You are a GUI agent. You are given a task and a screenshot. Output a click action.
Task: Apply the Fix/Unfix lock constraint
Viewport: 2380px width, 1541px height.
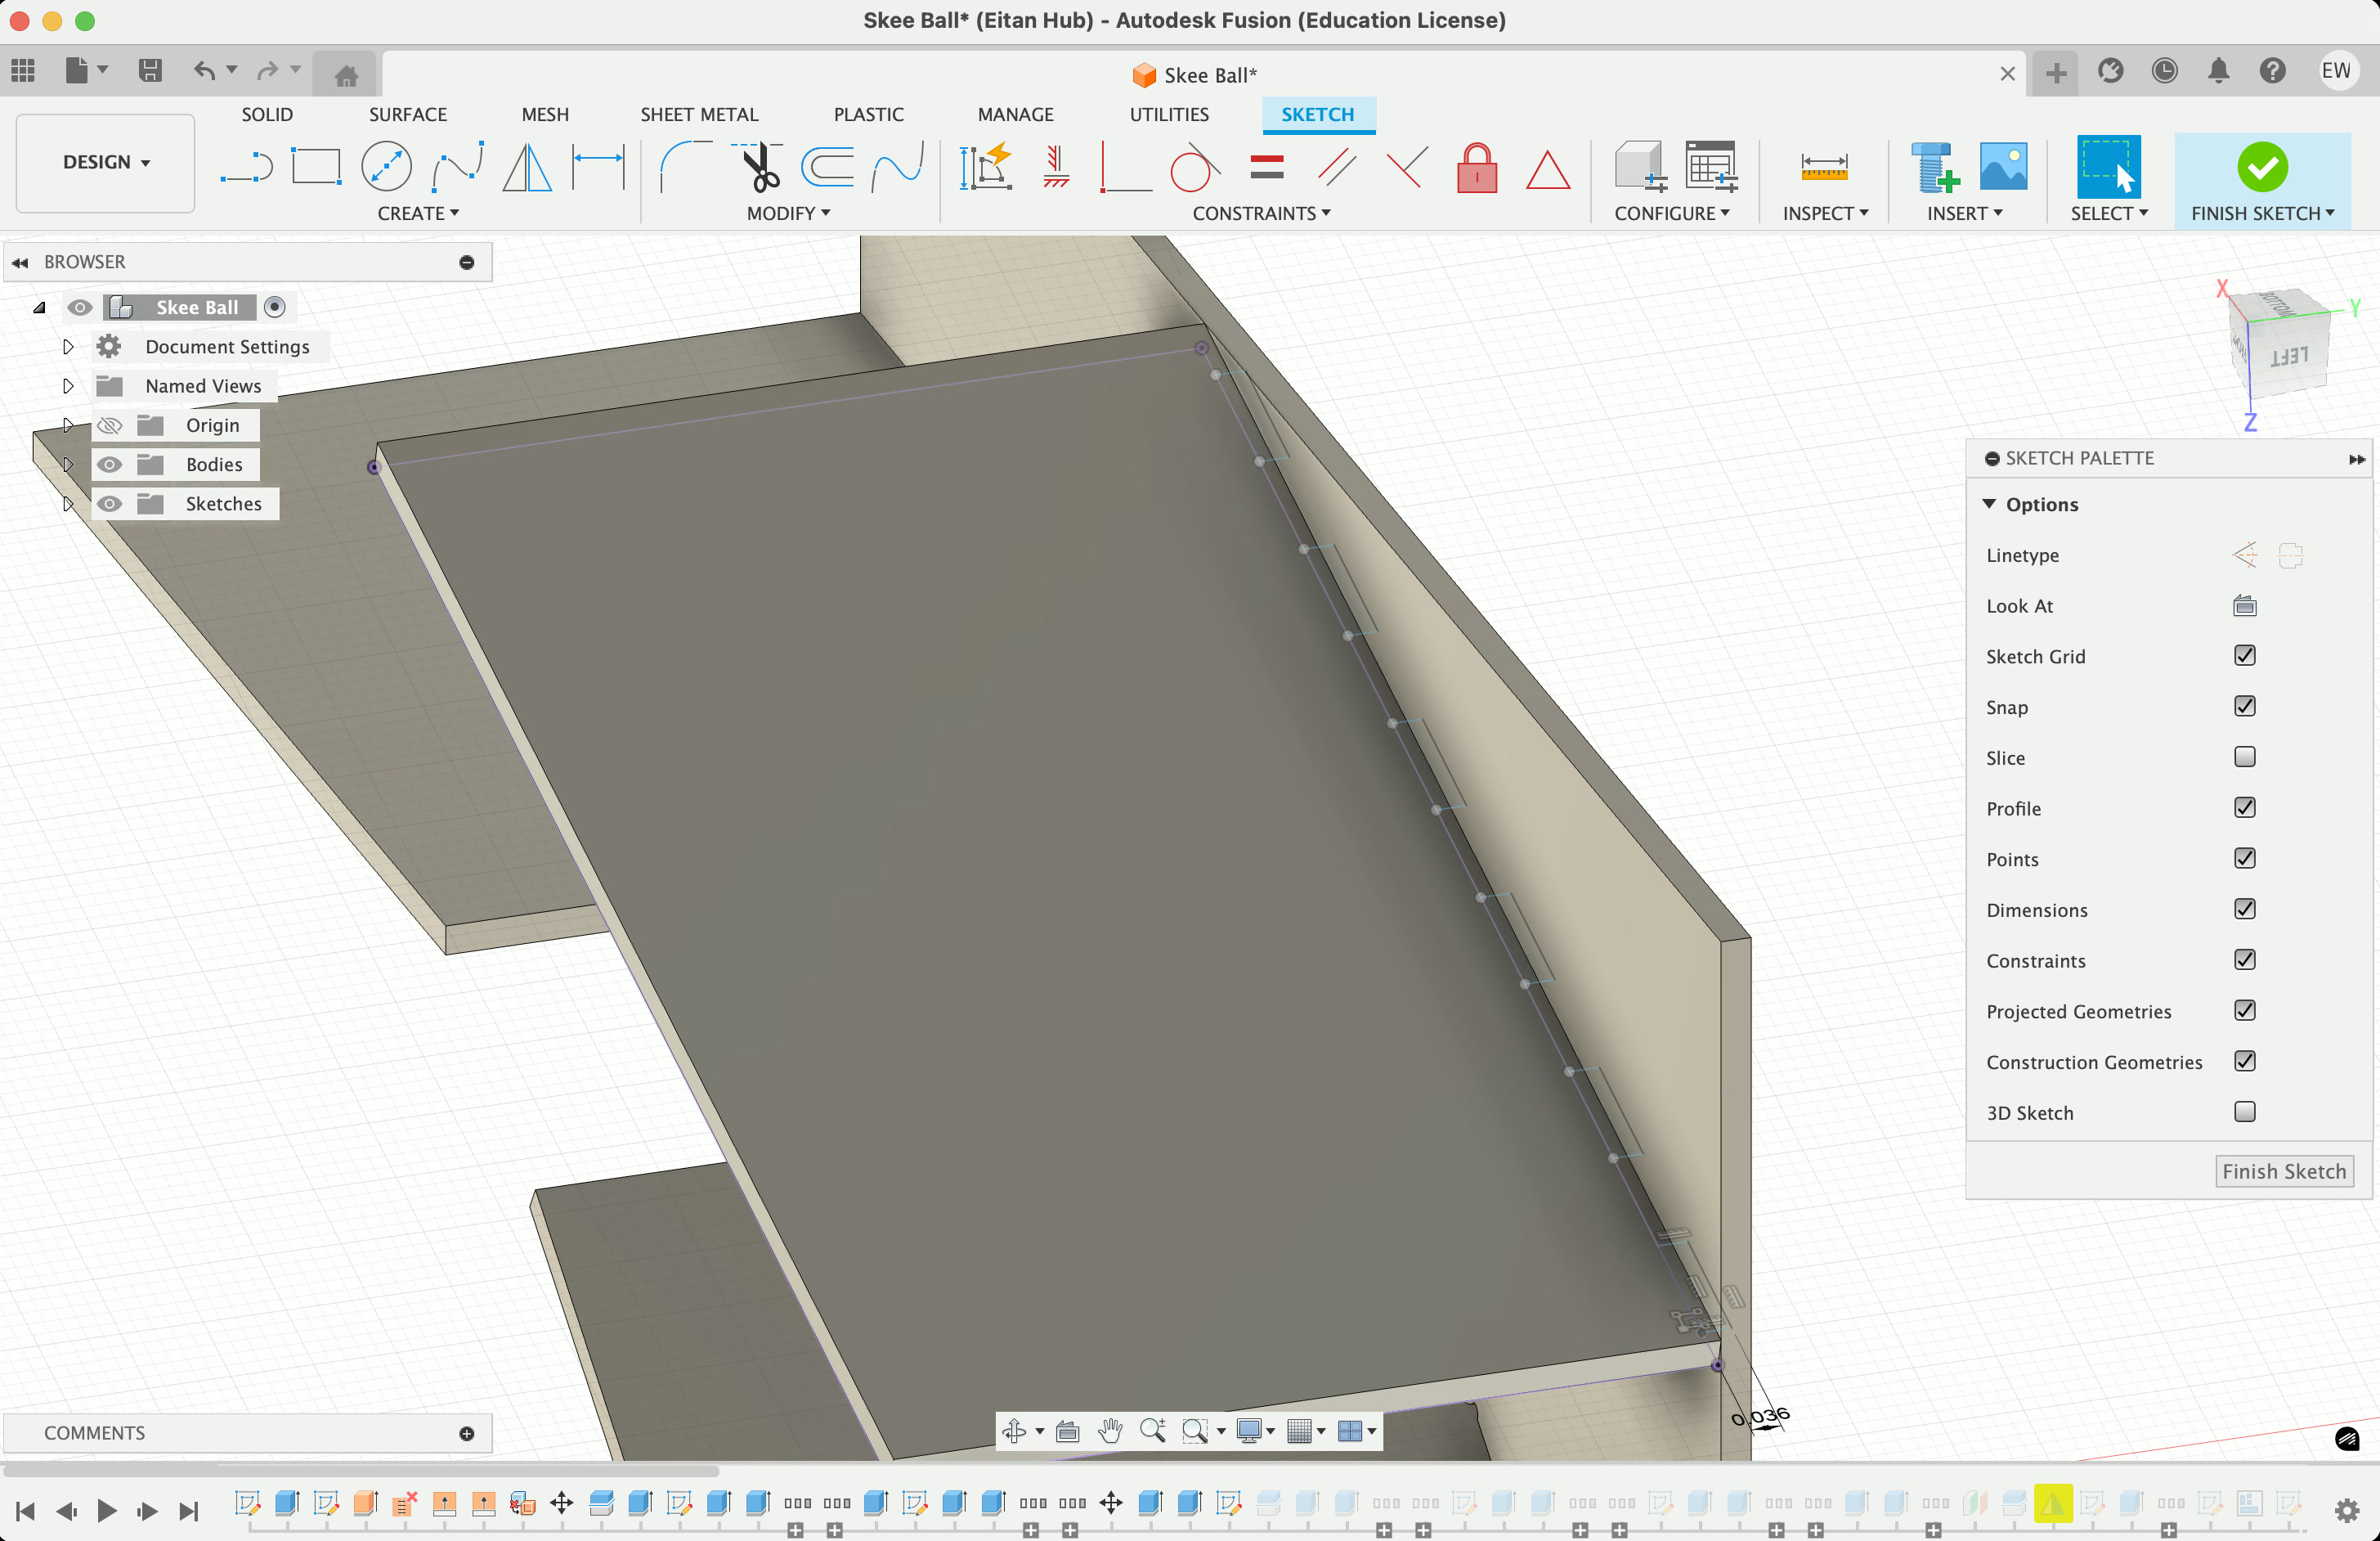[1476, 168]
